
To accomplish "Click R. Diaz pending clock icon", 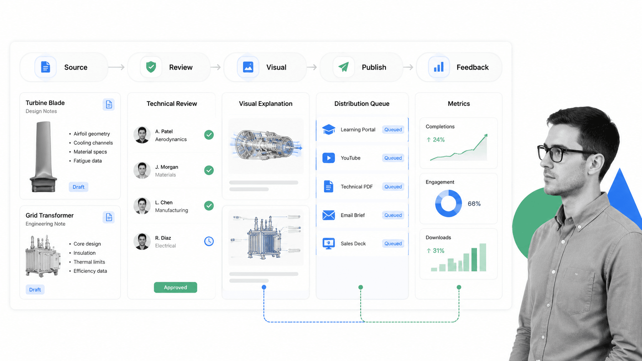I will (209, 241).
